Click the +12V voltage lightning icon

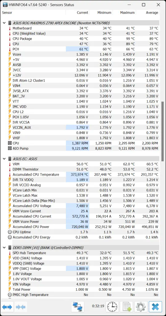coord(10,75)
